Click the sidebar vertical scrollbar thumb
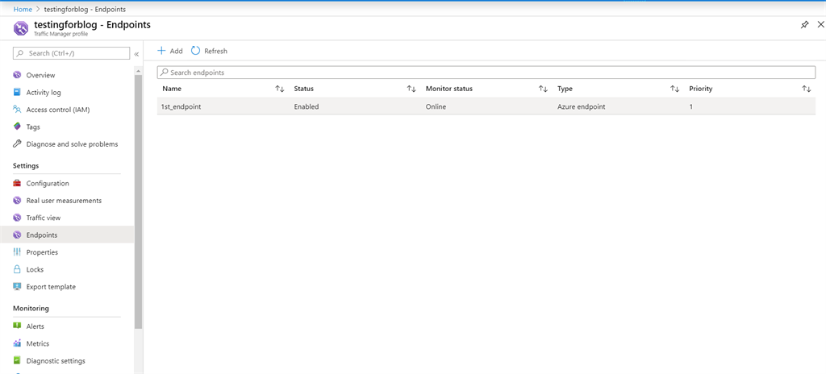 (138, 202)
